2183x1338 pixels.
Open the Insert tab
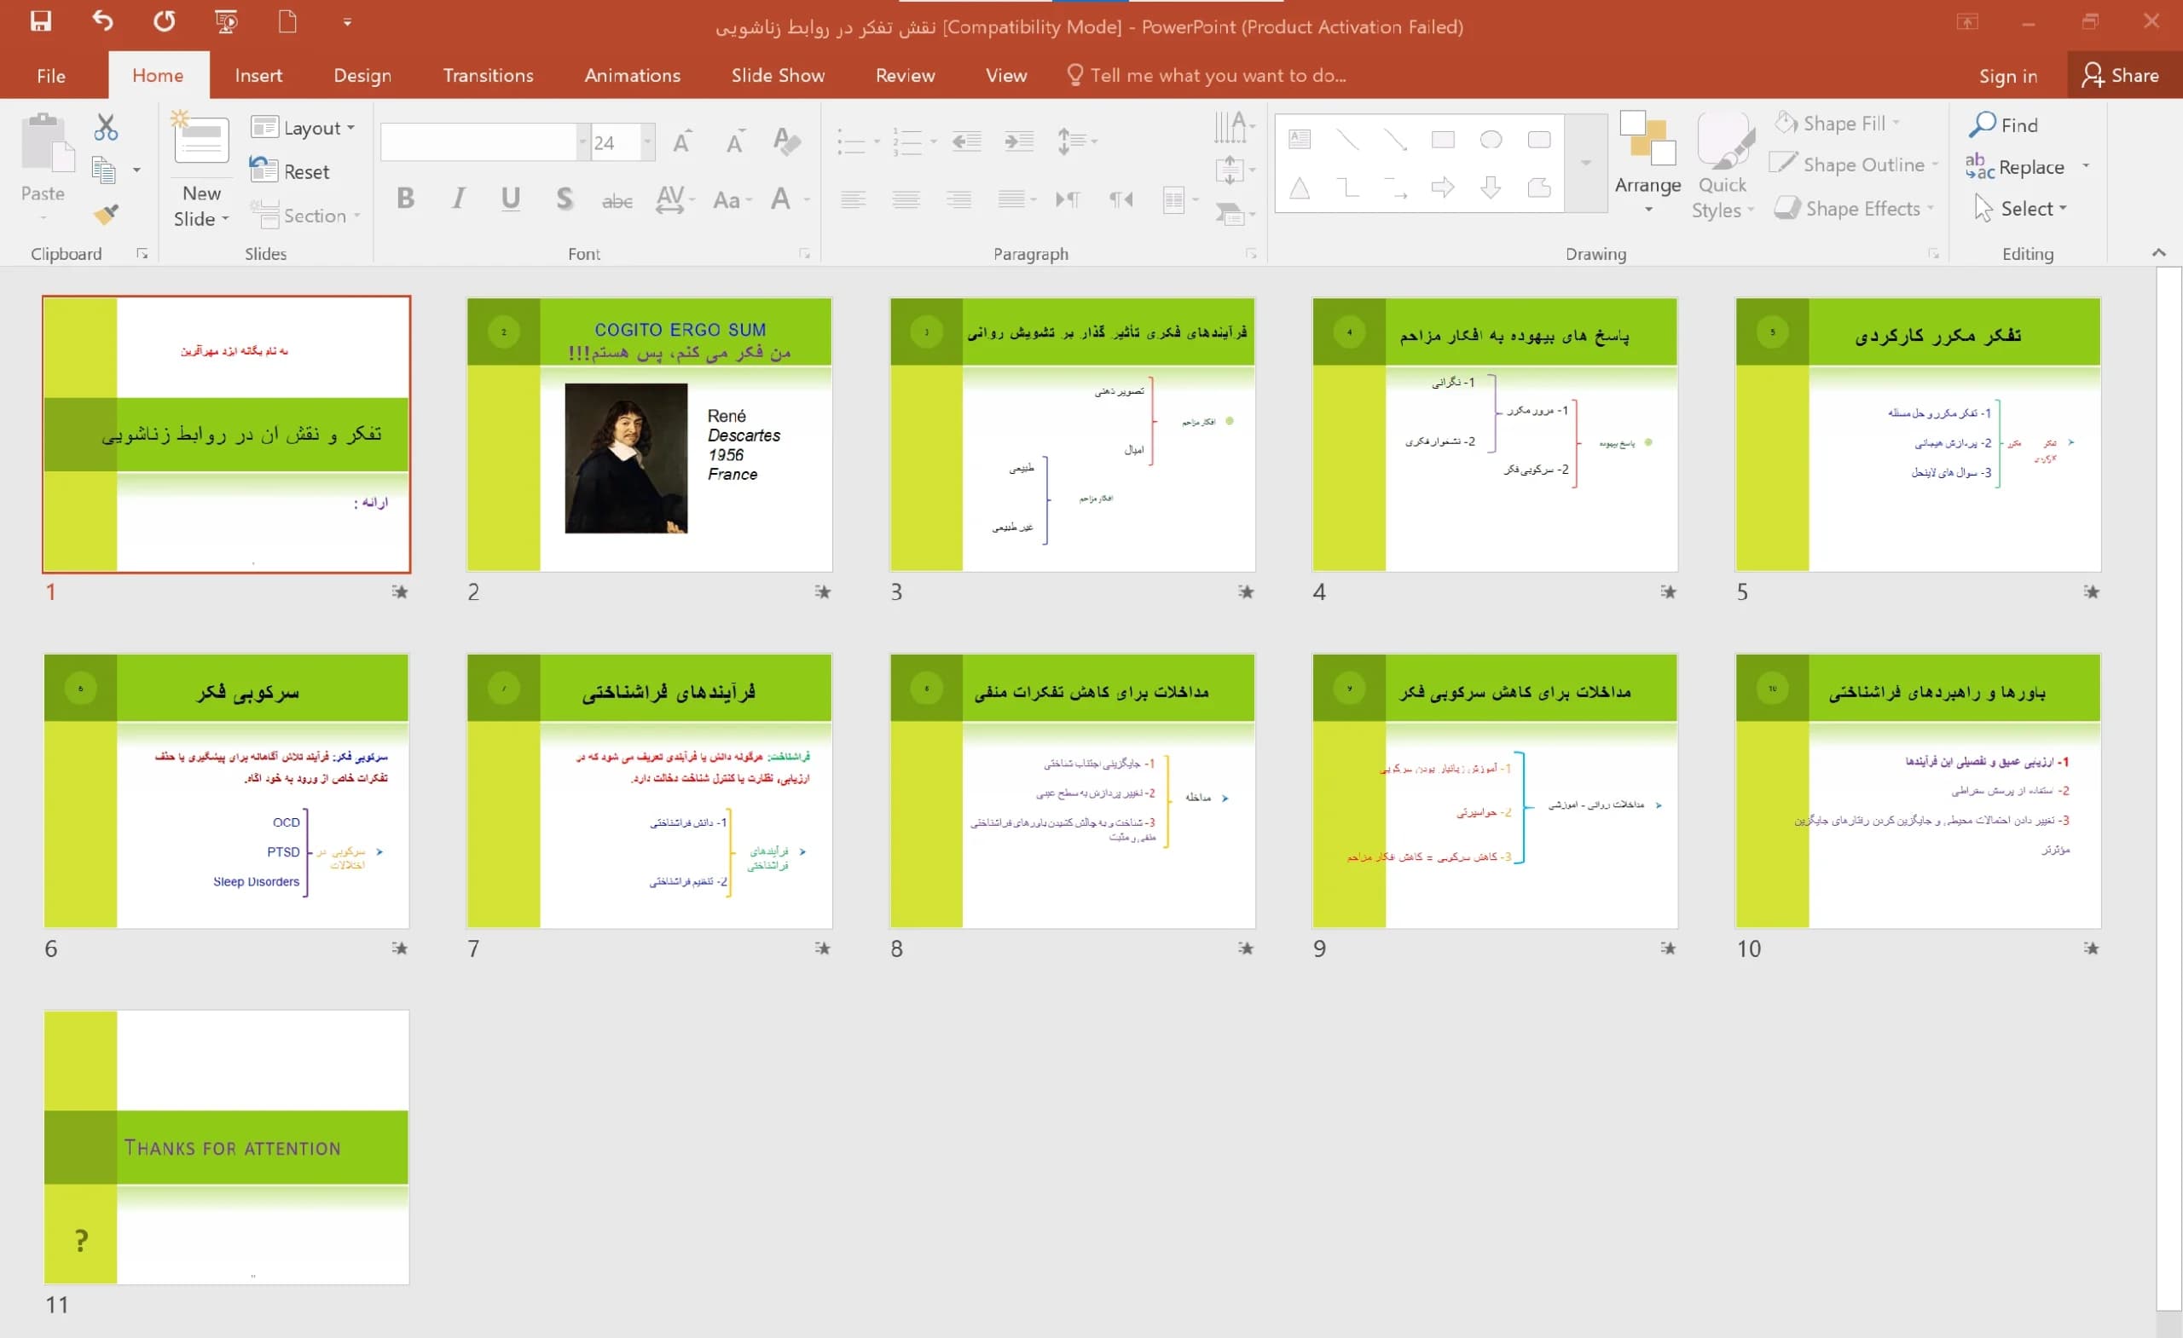click(258, 75)
